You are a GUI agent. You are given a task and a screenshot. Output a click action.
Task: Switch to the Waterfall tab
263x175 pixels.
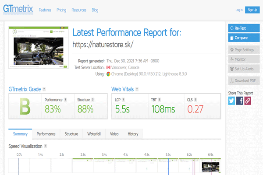pos(94,134)
